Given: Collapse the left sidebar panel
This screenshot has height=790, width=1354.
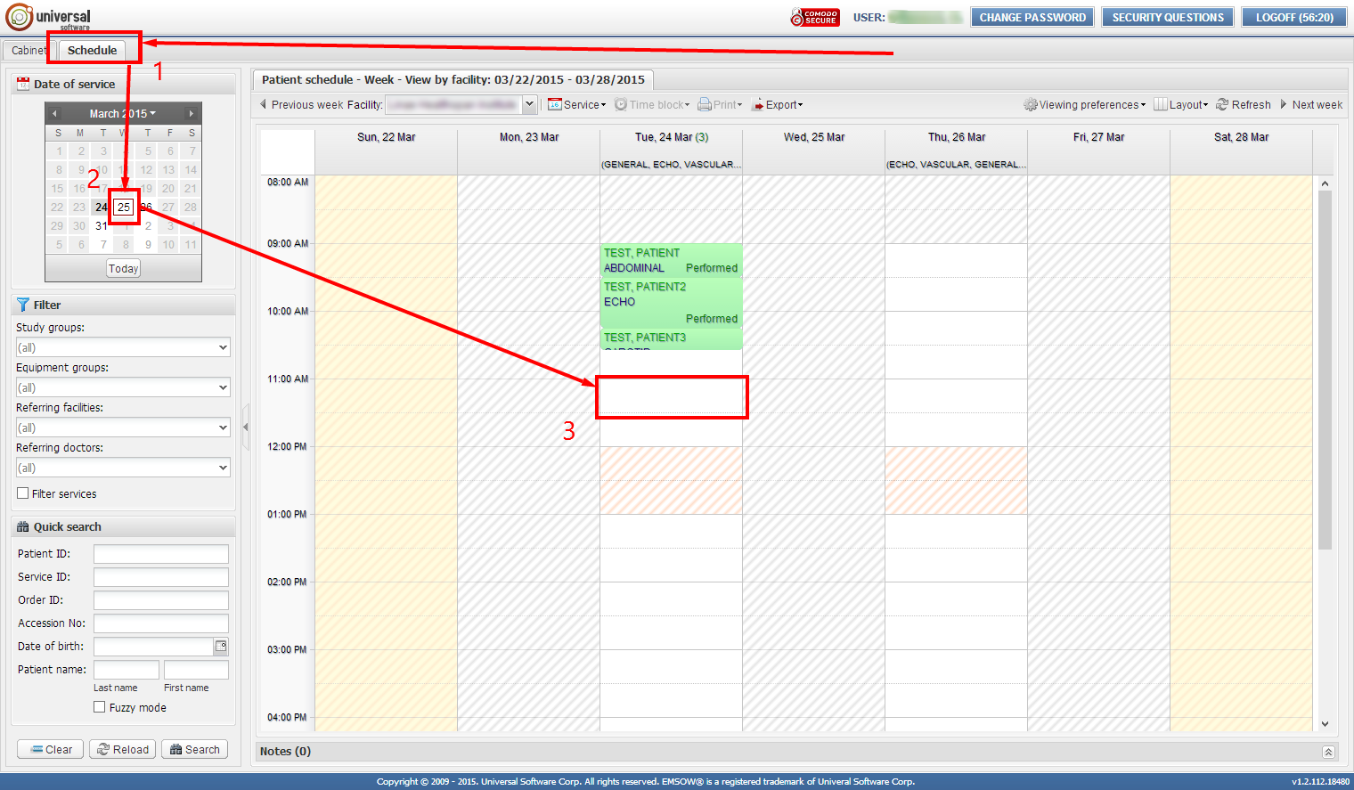Looking at the screenshot, I should pos(245,427).
